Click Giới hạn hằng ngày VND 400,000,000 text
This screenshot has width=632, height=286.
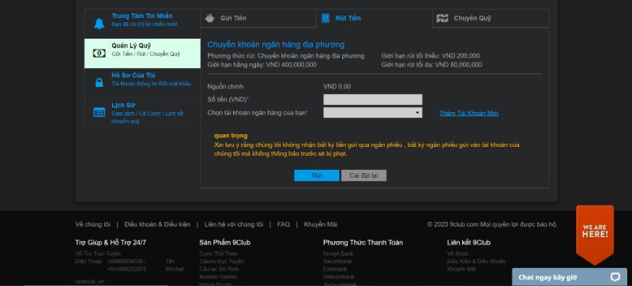(262, 65)
